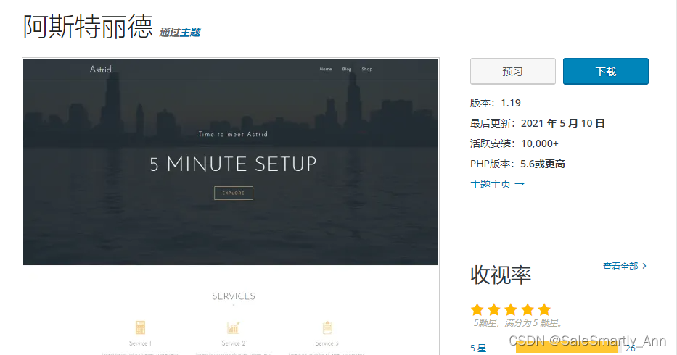Click the 5颗星，满分为 5 颗星 rating text
This screenshot has width=677, height=355.
click(517, 323)
